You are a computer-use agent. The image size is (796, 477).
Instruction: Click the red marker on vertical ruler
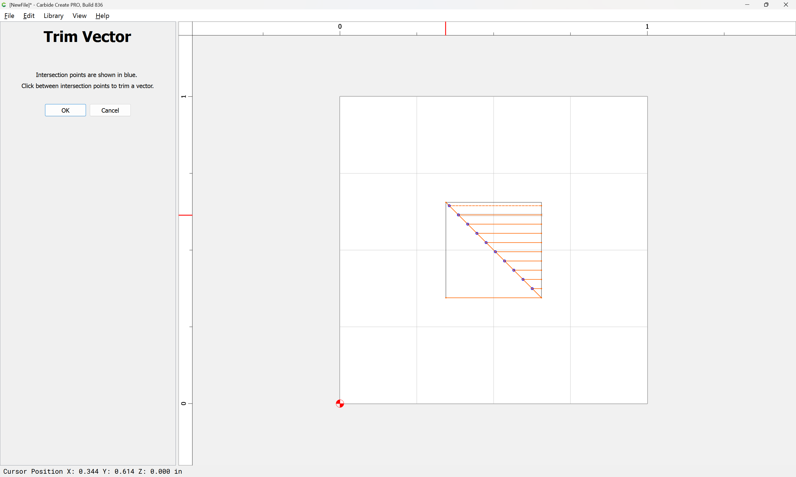coord(185,215)
